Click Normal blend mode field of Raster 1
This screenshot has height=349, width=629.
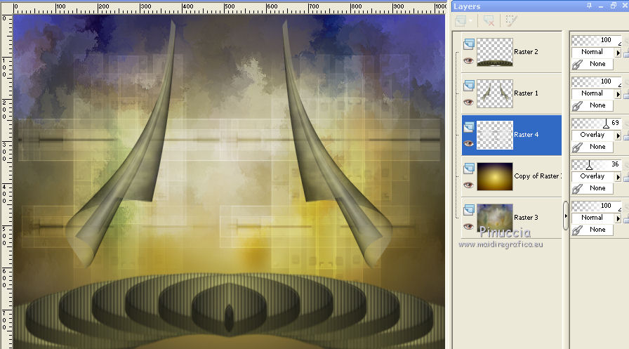click(592, 93)
